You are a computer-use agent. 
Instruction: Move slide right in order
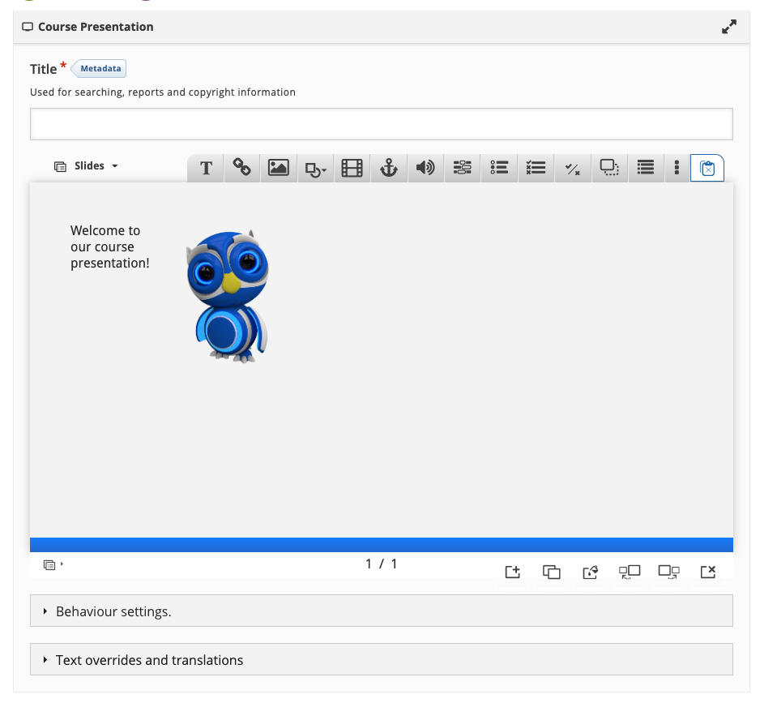[x=669, y=572]
